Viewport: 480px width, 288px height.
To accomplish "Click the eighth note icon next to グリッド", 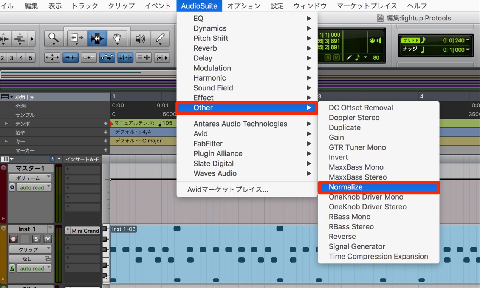I will point(423,40).
